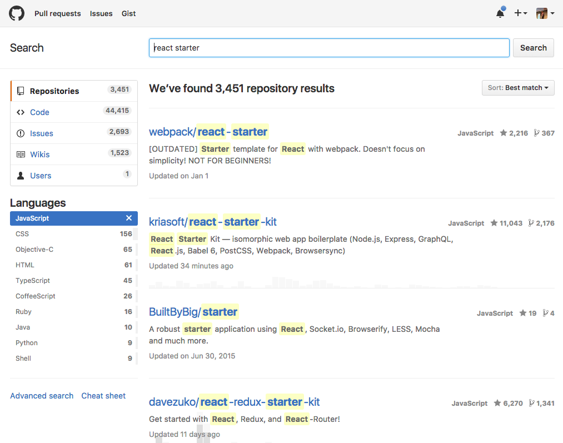The image size is (563, 443).
Task: Remove the JavaScript language filter X
Action: (x=129, y=218)
